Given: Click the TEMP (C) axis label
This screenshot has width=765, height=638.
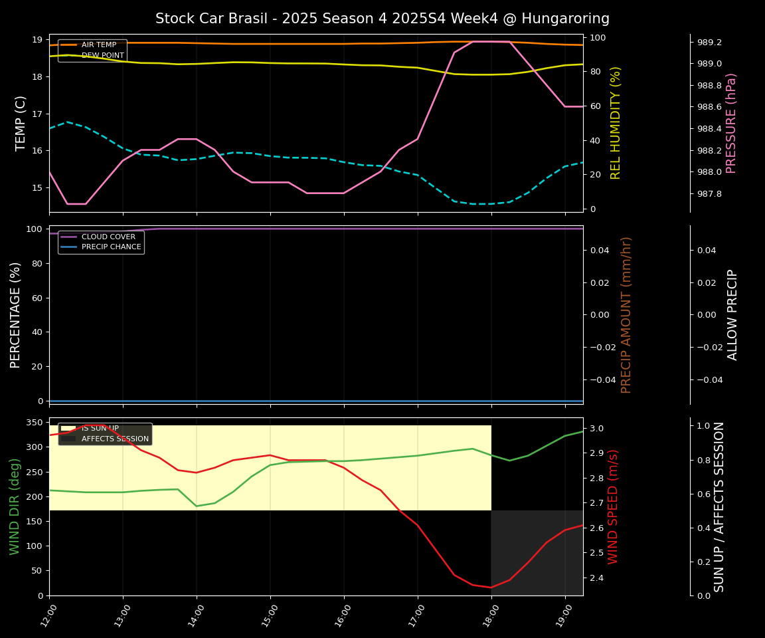Looking at the screenshot, I should [21, 123].
